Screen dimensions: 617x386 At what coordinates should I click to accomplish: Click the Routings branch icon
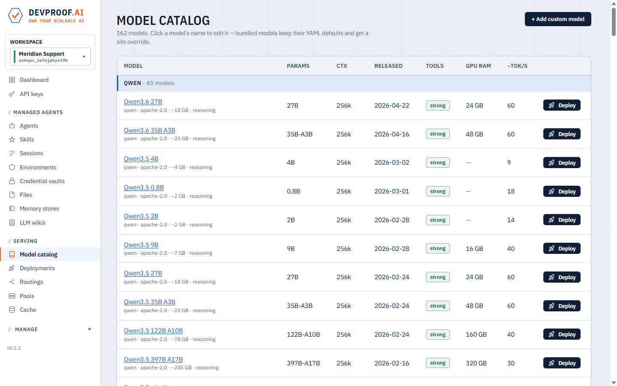[12, 282]
